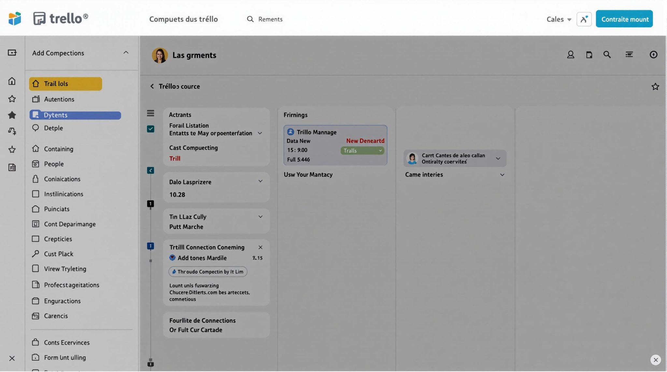Click the sparkle icon next to Cales
Screen dimensions: 667x372
click(584, 19)
